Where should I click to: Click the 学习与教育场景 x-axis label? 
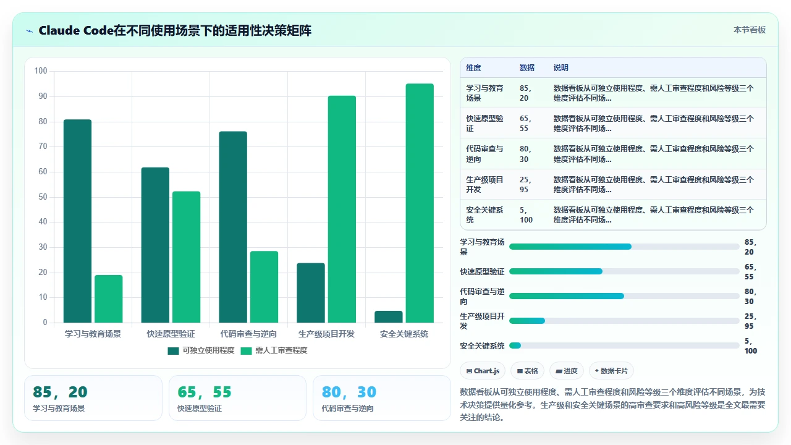point(93,334)
